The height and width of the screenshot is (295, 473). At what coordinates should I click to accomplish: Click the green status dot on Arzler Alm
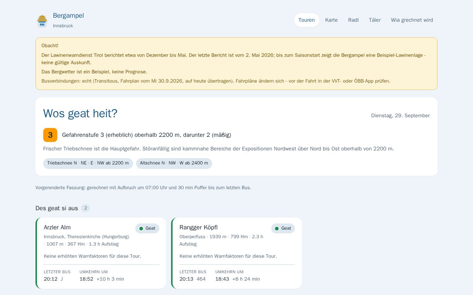141,229
